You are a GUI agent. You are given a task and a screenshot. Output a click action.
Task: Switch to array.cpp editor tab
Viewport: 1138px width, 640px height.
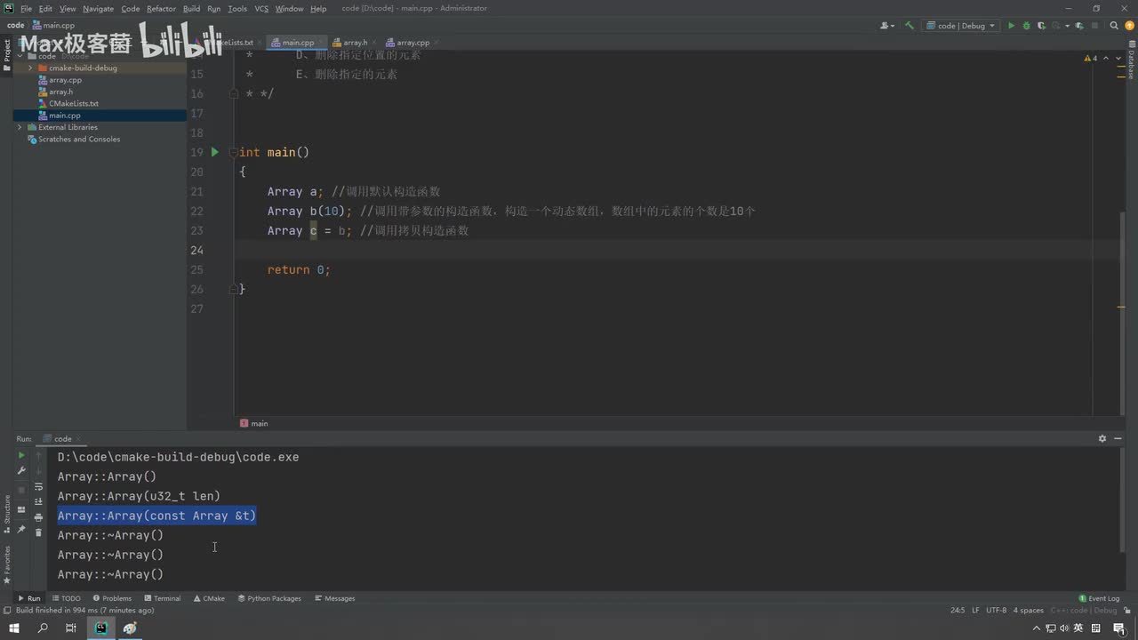[x=411, y=42]
